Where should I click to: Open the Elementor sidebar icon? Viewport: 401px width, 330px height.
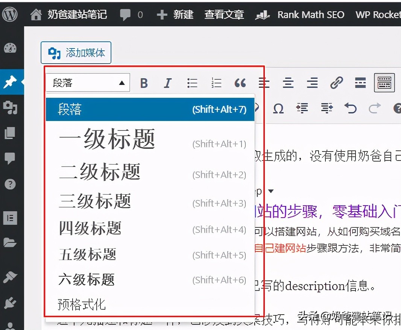(x=9, y=218)
